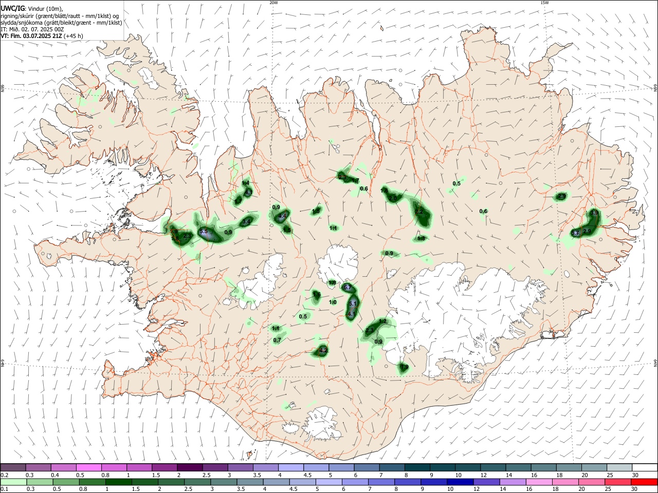Click the 2.0 precipitation value on the map
The height and width of the screenshot is (493, 658).
393,198
